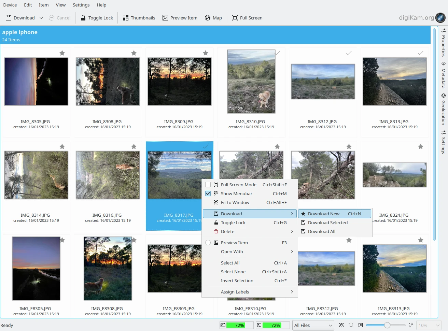Enter Full Screen from the toolbar

tap(247, 18)
